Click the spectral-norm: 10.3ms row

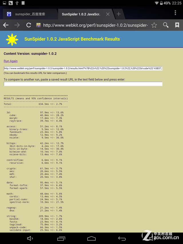click(x=36, y=202)
